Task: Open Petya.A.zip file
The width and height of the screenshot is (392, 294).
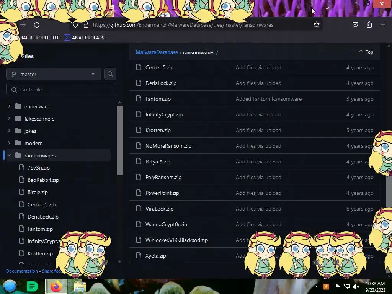Action: (158, 162)
